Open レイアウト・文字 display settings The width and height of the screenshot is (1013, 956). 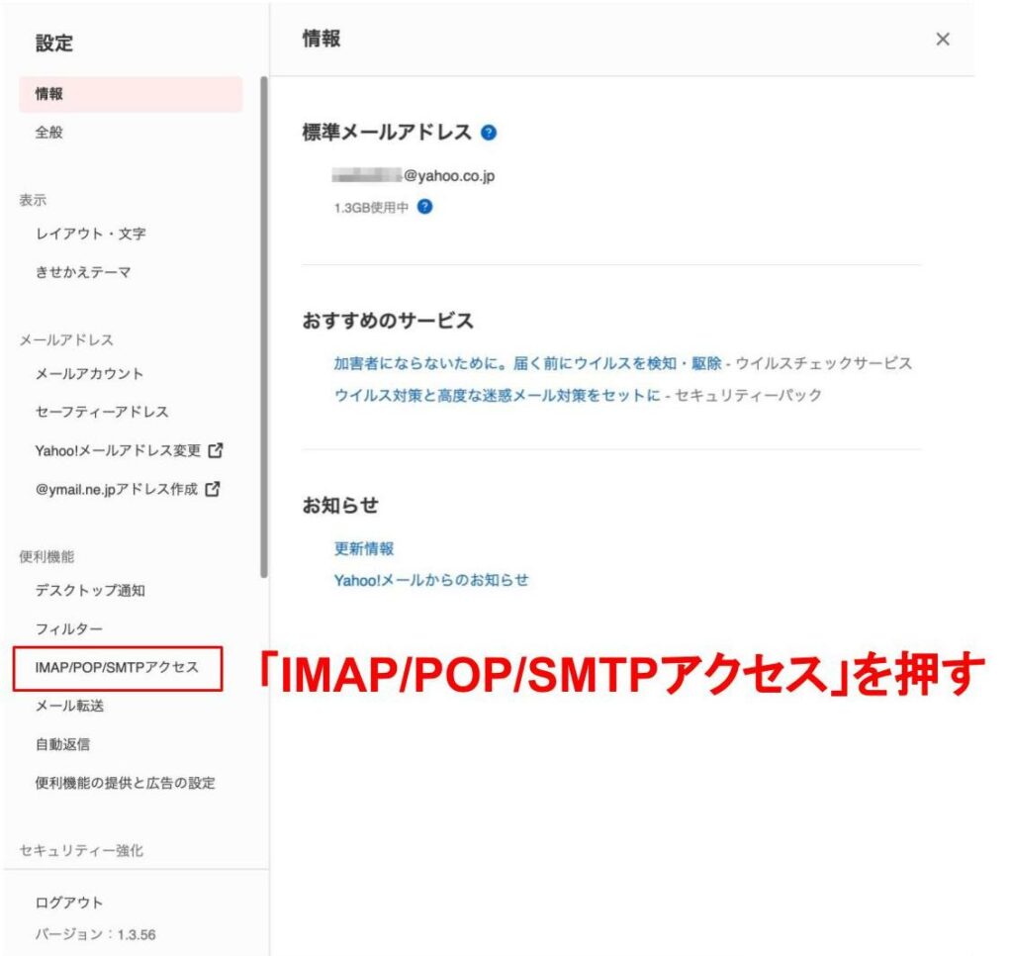click(91, 235)
